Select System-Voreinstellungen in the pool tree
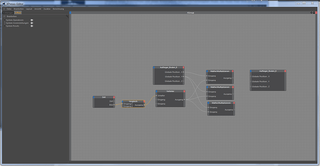 (x=17, y=23)
